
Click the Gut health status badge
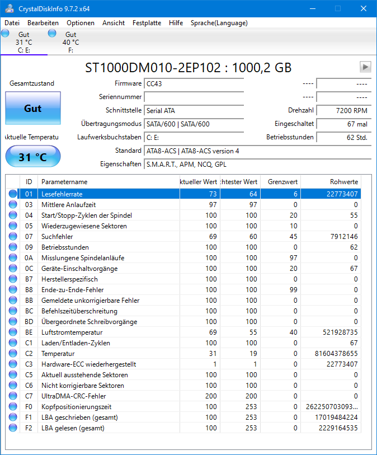tap(32, 108)
